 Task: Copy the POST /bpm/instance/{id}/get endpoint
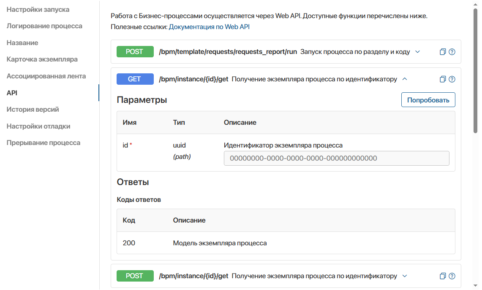(x=443, y=276)
